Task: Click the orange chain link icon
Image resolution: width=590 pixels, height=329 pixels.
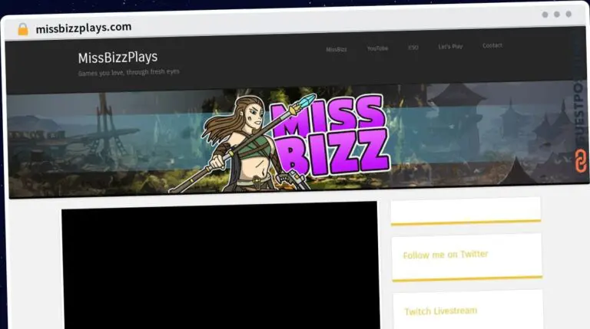Action: (x=581, y=161)
